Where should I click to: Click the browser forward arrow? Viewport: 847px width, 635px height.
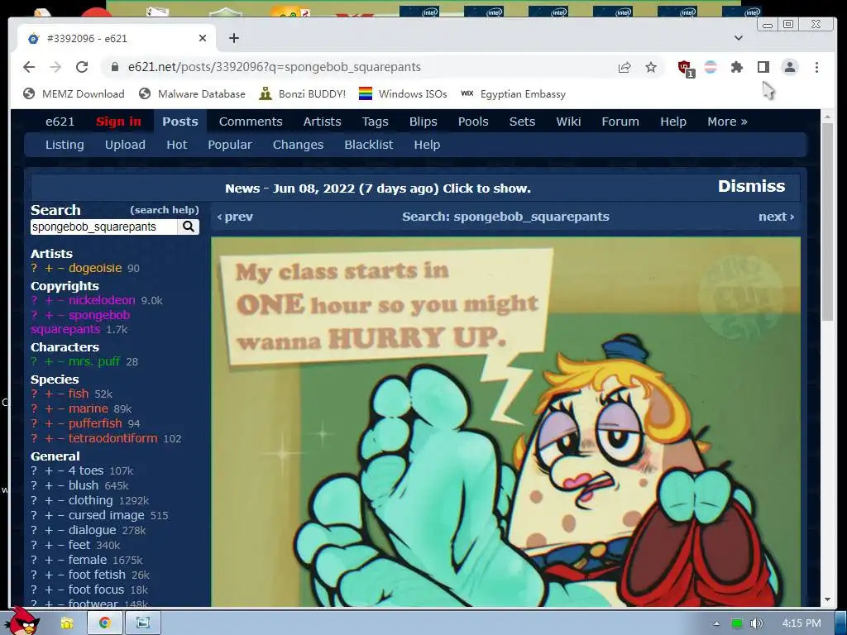pyautogui.click(x=55, y=67)
